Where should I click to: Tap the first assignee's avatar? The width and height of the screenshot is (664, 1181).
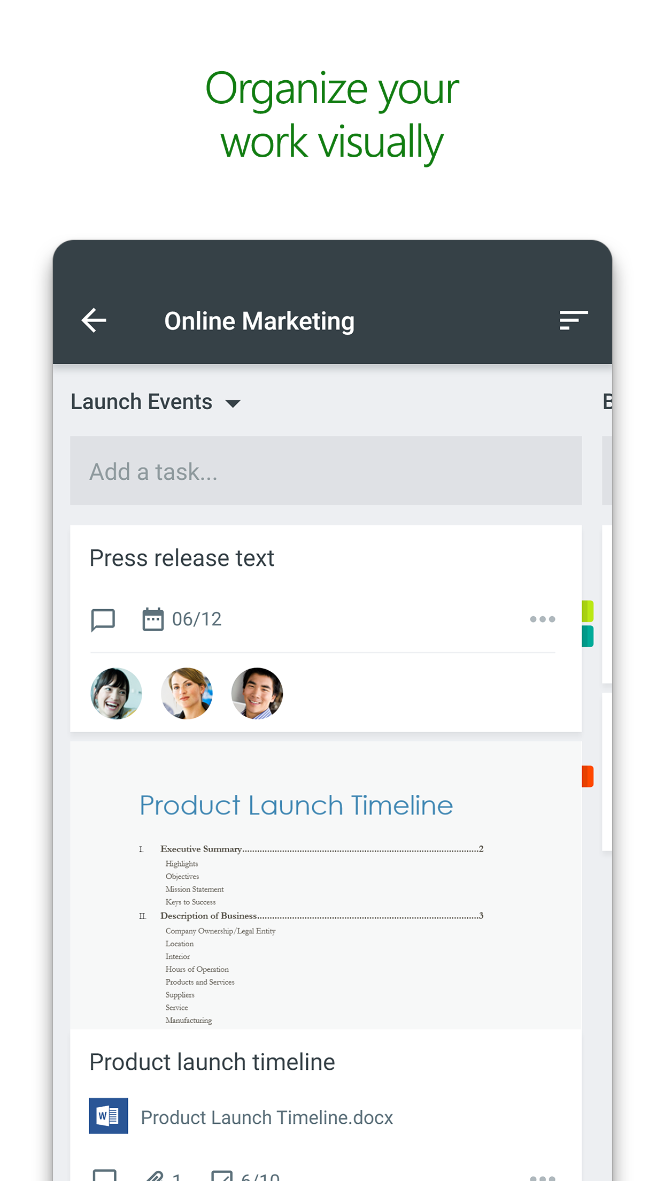(116, 693)
